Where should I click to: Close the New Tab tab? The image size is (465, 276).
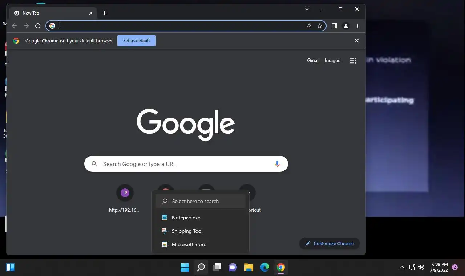pos(91,13)
